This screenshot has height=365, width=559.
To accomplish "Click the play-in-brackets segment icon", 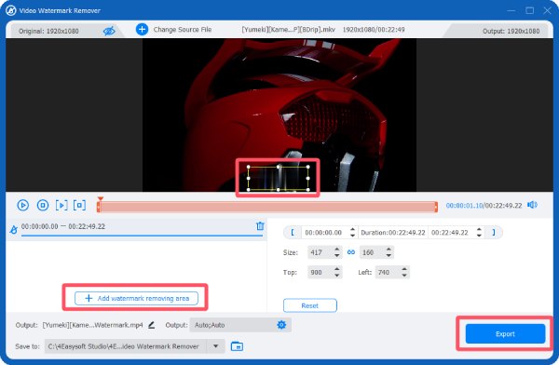I will pos(61,205).
